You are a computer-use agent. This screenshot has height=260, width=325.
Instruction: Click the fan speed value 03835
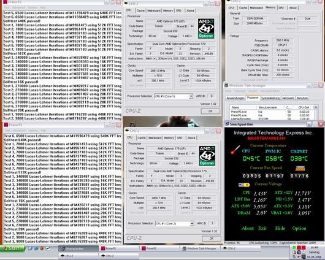[x=251, y=176]
